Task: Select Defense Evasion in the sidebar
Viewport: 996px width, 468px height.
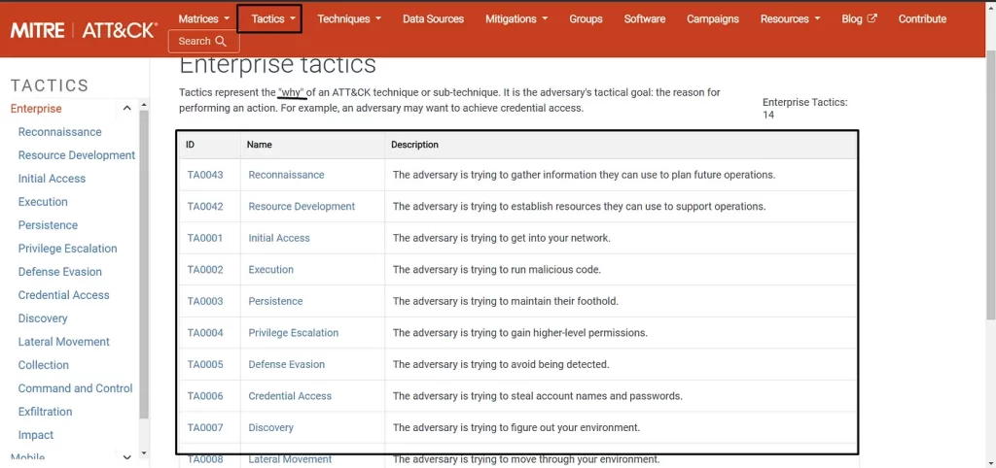Action: (x=59, y=272)
